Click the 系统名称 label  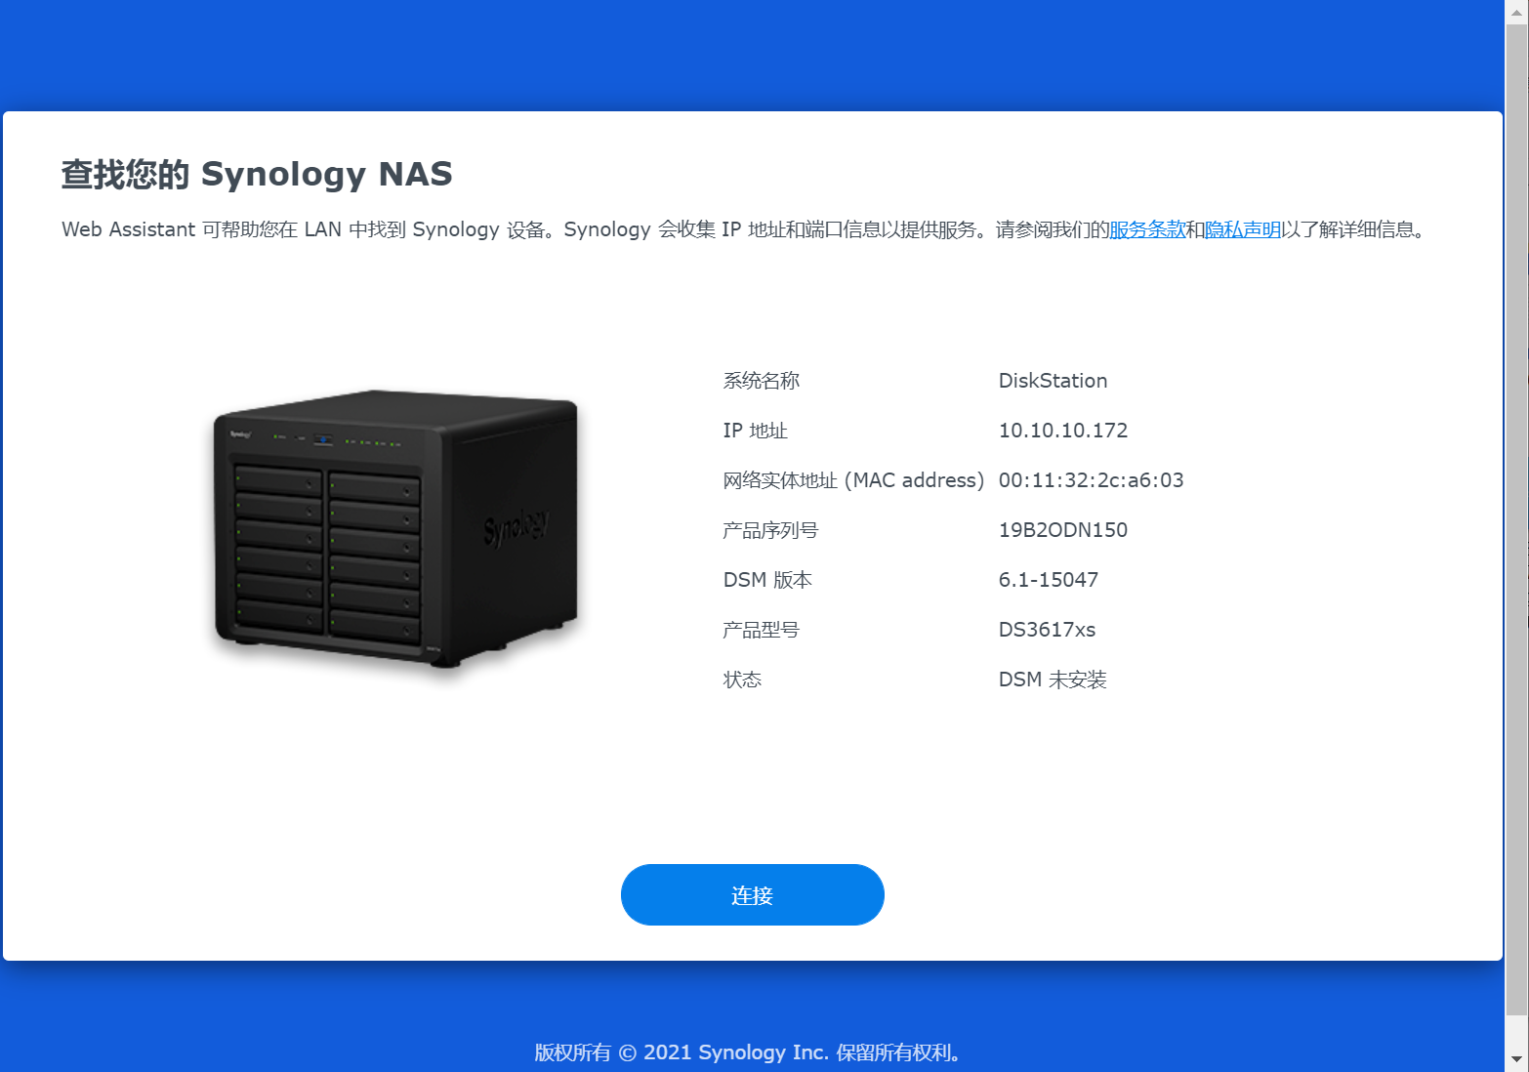(x=761, y=381)
